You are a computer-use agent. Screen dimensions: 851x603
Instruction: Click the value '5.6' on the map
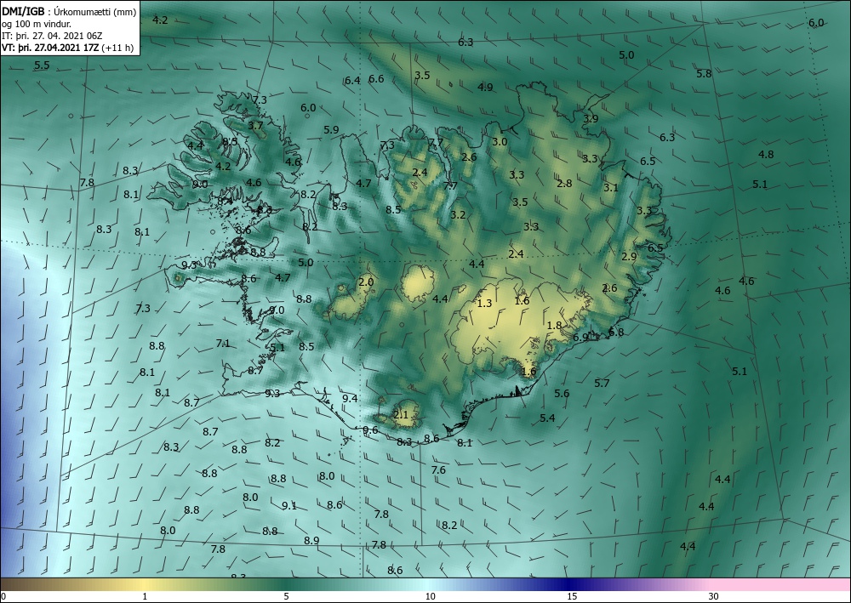562,394
